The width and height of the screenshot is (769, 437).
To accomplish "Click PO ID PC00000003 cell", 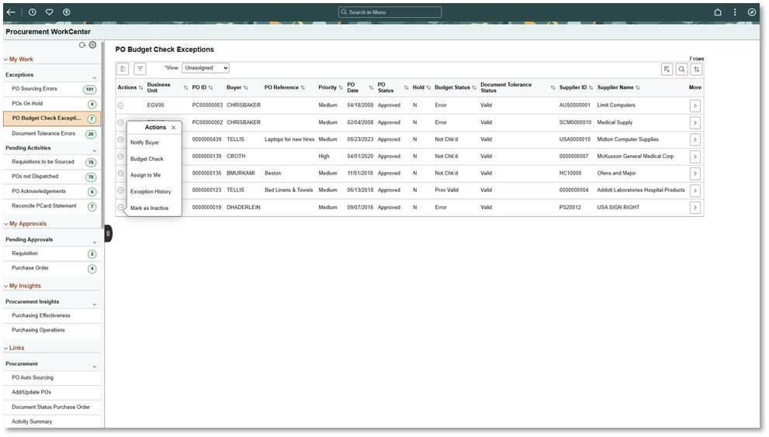I will click(x=207, y=105).
